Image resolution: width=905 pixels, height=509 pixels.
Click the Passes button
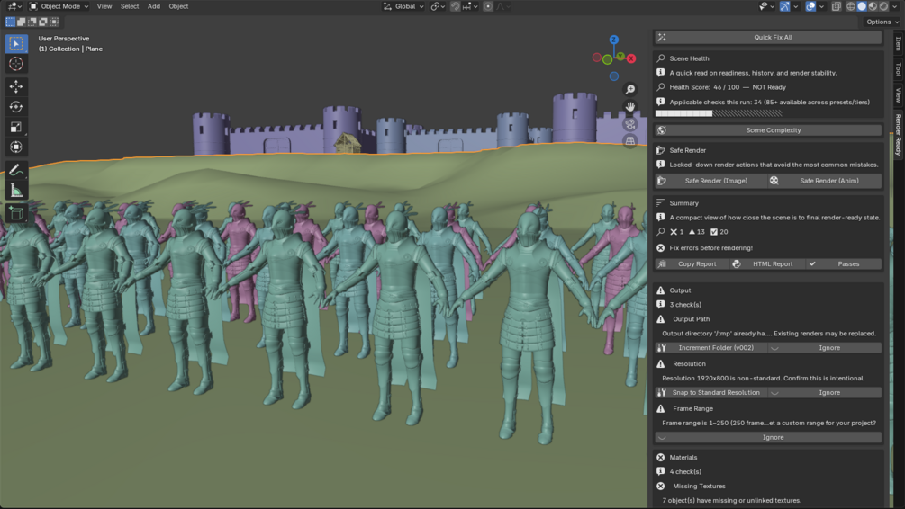[x=843, y=264]
